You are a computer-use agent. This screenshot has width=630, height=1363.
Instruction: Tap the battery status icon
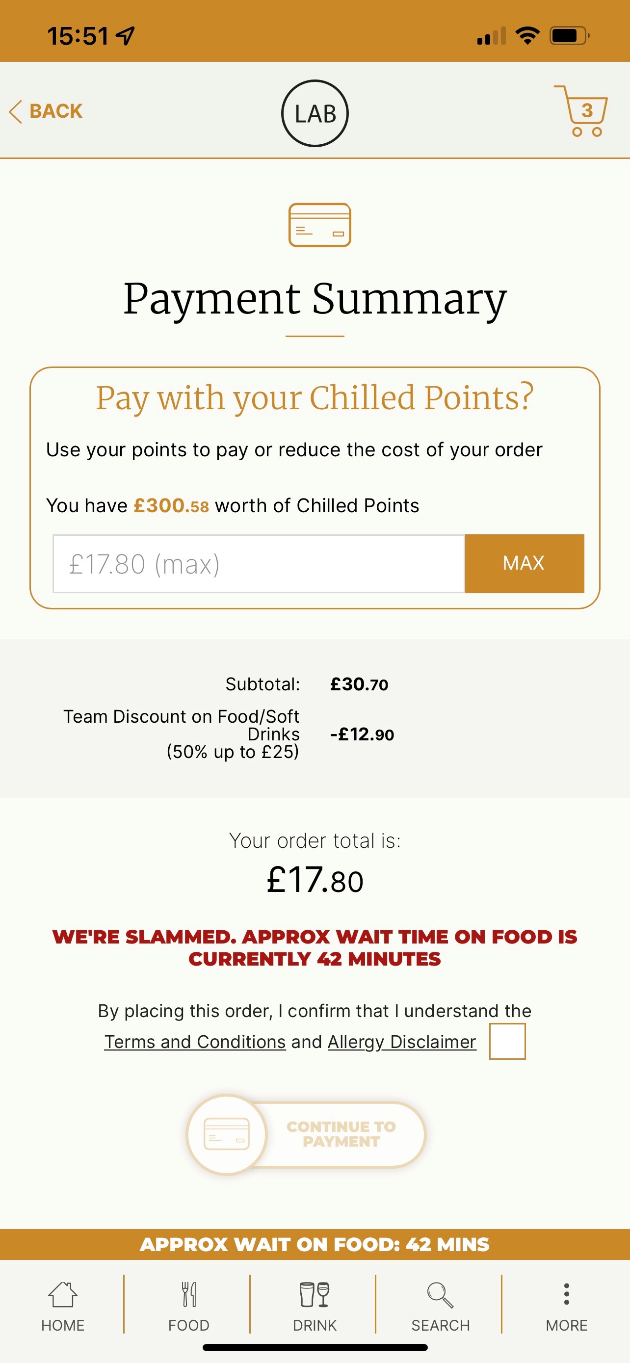coord(569,36)
